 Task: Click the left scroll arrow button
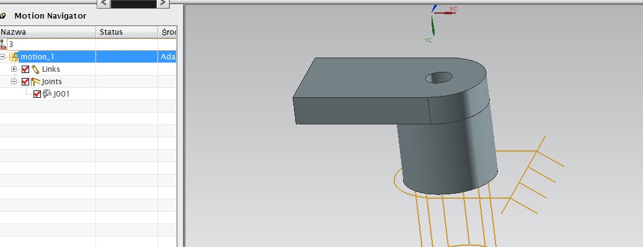pos(104,3)
